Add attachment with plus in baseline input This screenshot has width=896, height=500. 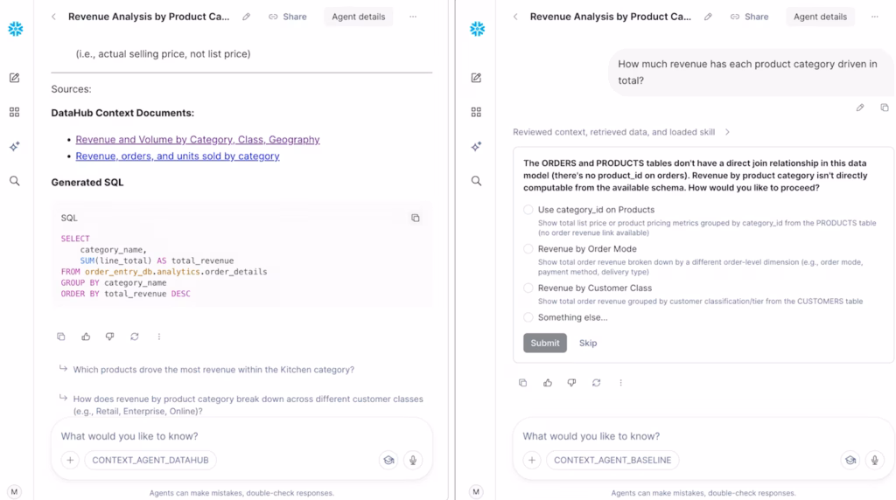coord(532,460)
